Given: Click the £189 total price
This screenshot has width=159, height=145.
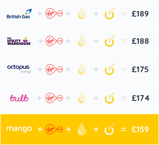Looking at the screenshot, I should point(140,14).
